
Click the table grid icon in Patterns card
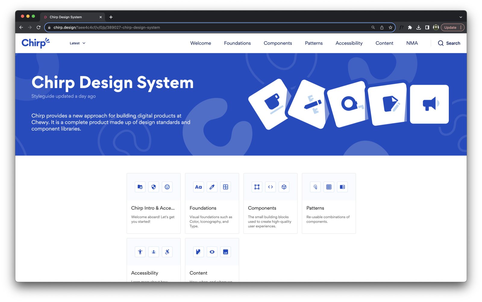(329, 187)
